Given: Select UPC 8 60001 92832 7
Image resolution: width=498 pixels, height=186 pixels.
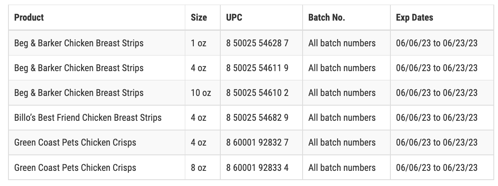Looking at the screenshot, I should coord(257,143).
